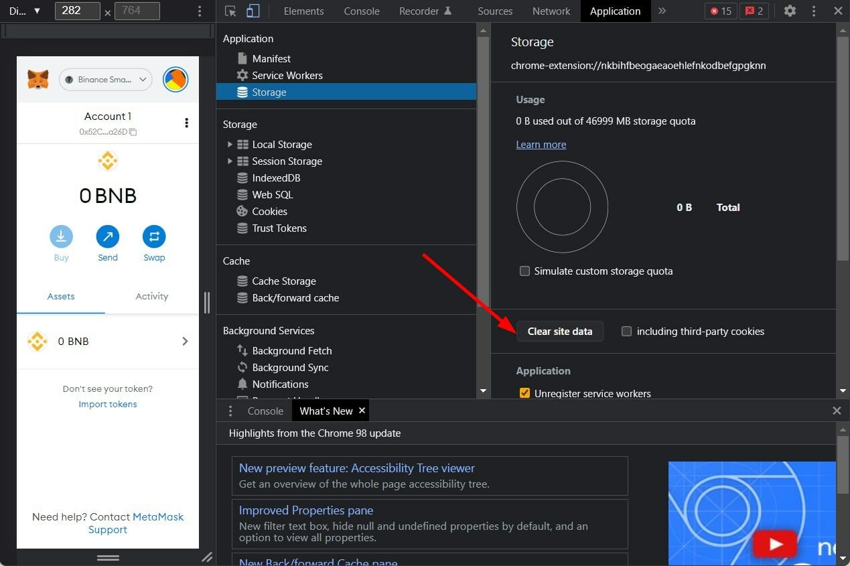The image size is (850, 566).
Task: Click the device viewport bottom drag handle
Action: pos(108,557)
